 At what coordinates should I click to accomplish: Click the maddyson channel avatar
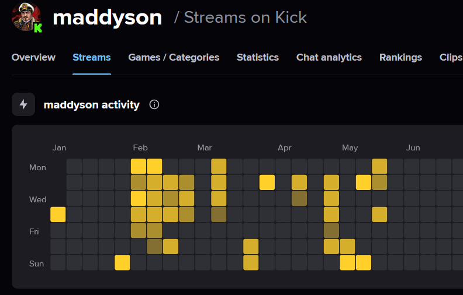pyautogui.click(x=26, y=16)
